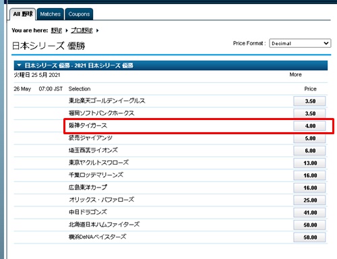The height and width of the screenshot is (259, 337).
Task: Click the 阪神タイガース team name
Action: pyautogui.click(x=88, y=125)
